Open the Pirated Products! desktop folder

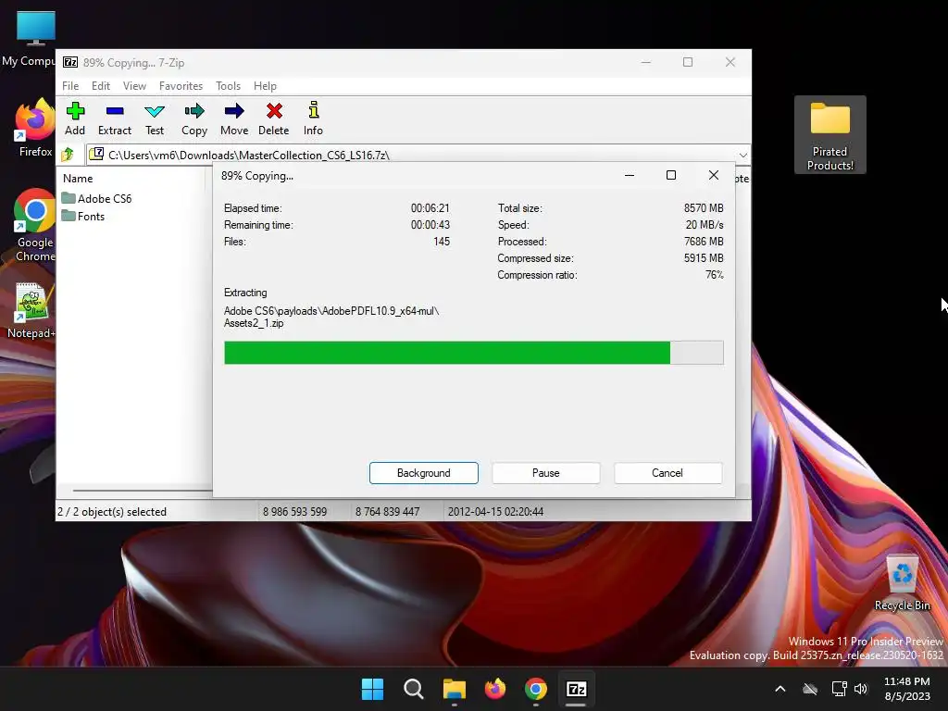tap(830, 135)
